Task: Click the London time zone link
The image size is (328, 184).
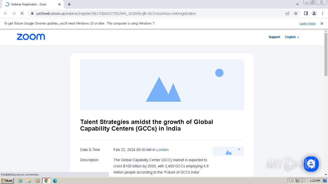Action: [x=162, y=150]
